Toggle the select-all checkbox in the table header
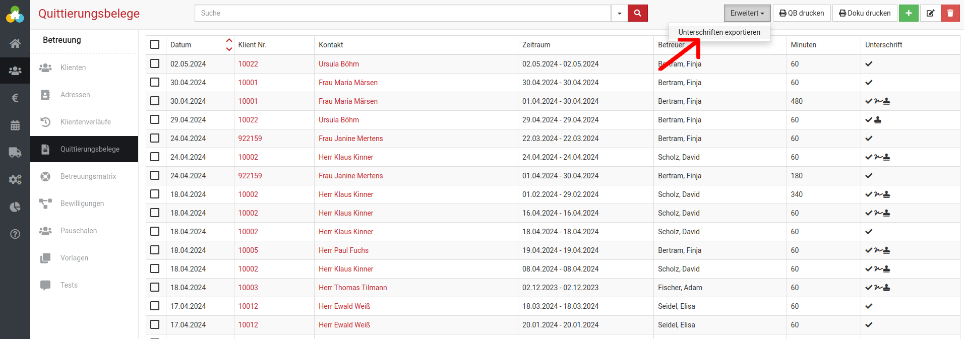 click(x=155, y=44)
